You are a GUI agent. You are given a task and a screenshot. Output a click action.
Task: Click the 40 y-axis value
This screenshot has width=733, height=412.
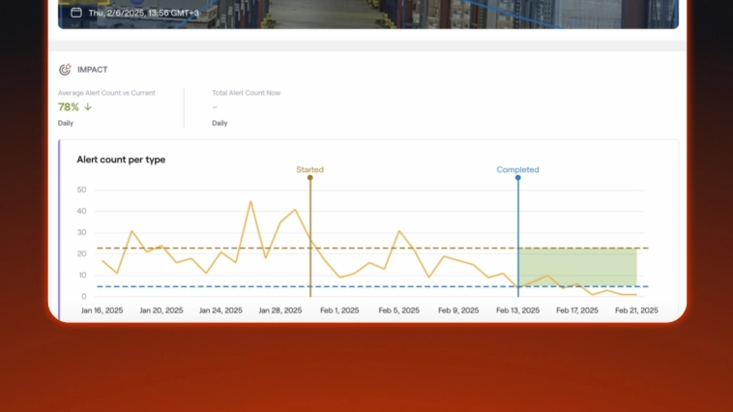[x=82, y=212]
